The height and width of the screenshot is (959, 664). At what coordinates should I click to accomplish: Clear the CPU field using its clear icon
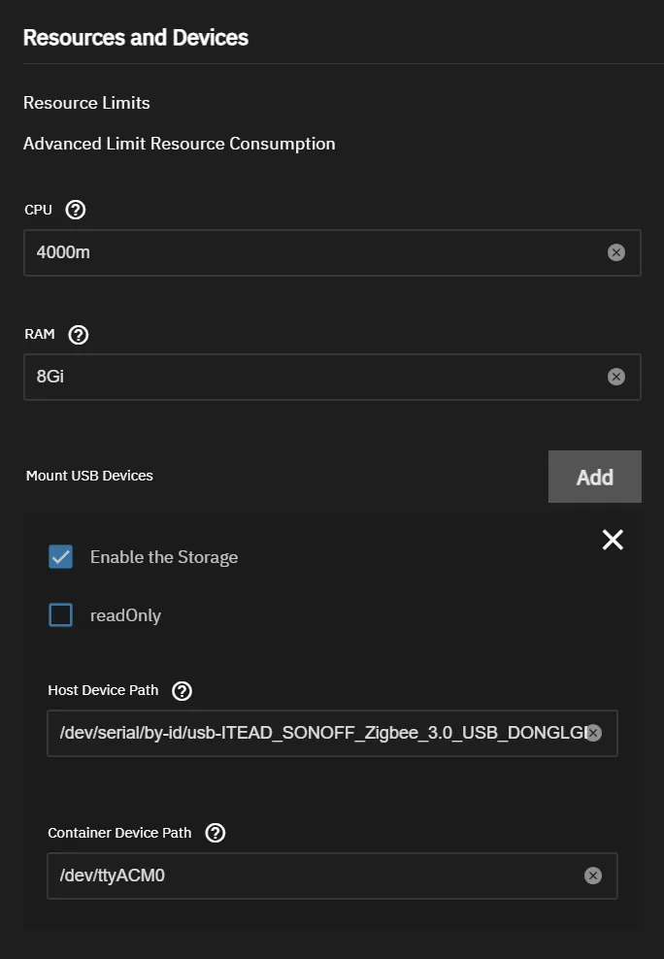tap(616, 252)
